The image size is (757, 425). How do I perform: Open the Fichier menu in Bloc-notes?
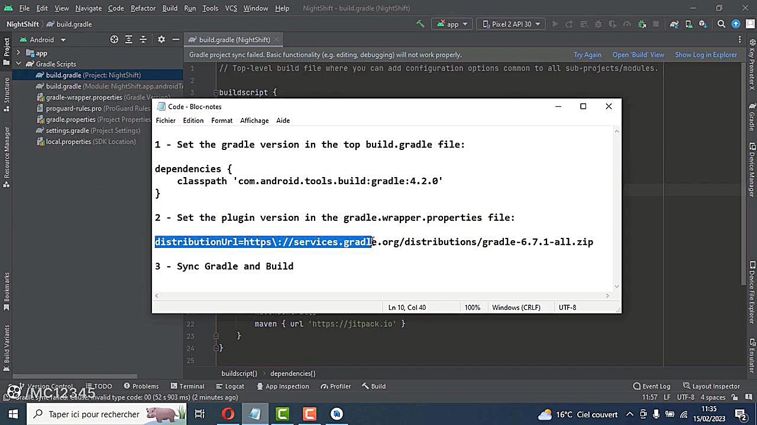[166, 120]
